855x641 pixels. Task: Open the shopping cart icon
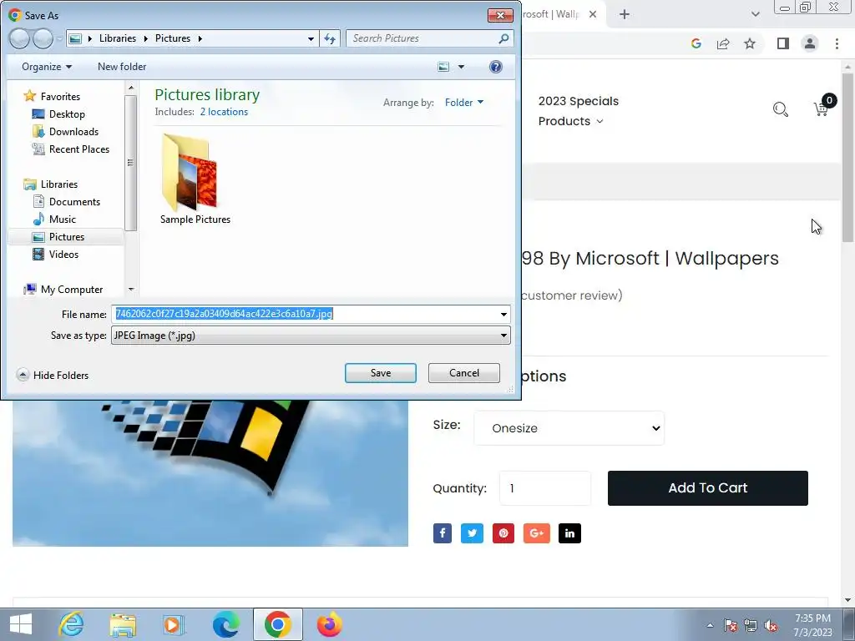pyautogui.click(x=822, y=109)
